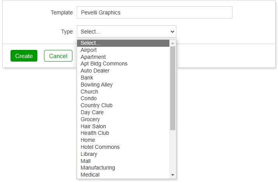278x182 pixels.
Task: Select Hair Salon option
Action: click(x=123, y=126)
